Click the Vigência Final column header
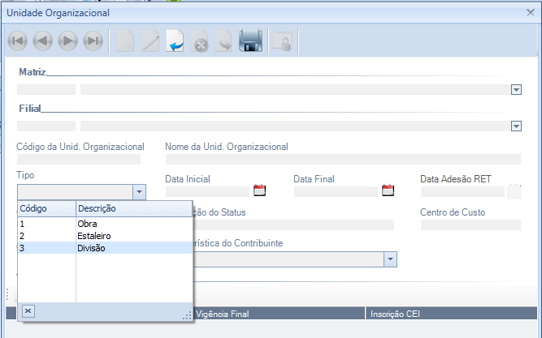542x338 pixels. 279,314
